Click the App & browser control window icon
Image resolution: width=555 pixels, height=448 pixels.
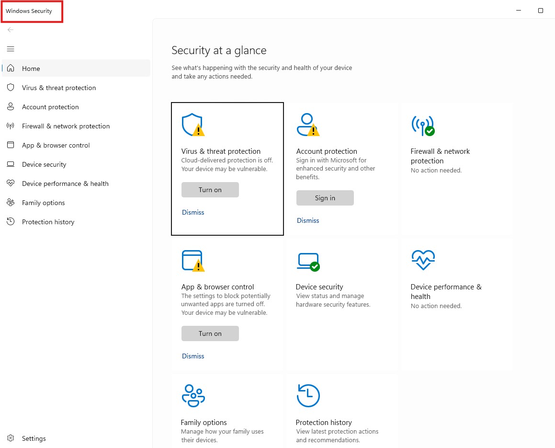193,261
